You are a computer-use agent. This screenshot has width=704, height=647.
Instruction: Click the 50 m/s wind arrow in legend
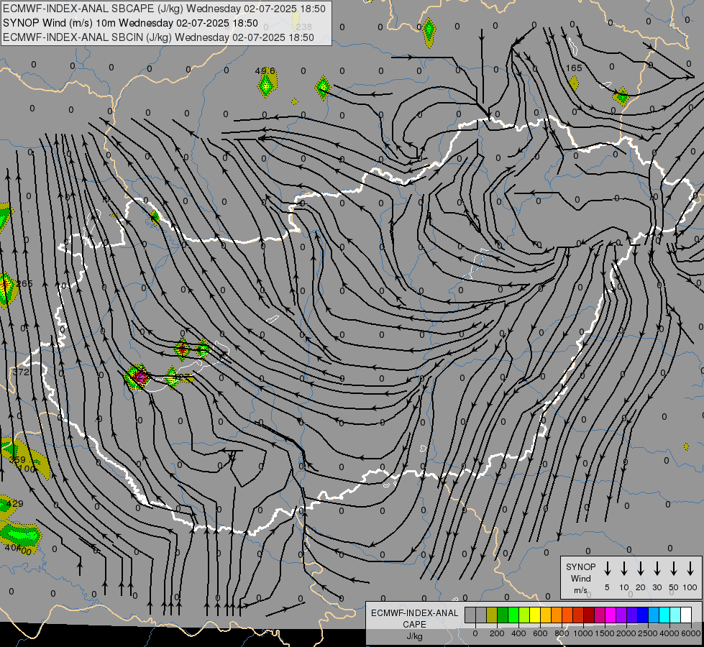tap(674, 568)
